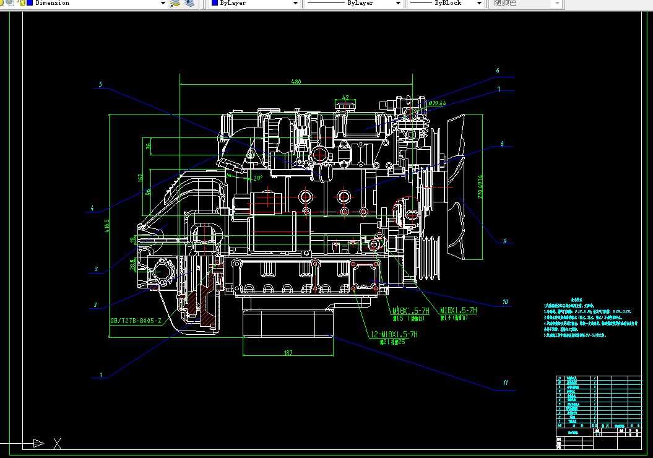Select leader label number 11

(505, 382)
